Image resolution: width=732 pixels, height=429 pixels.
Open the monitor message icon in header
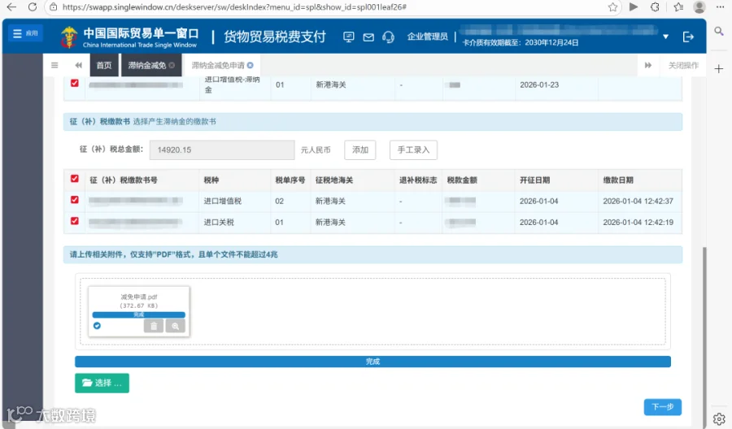(x=349, y=37)
